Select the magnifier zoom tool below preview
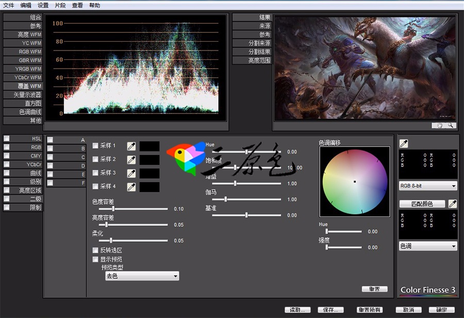This screenshot has width=464, height=318. pos(450,125)
